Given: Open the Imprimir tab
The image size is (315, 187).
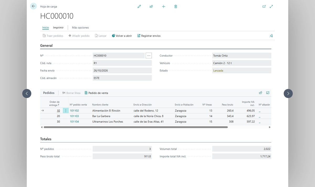Looking at the screenshot, I should pos(58,27).
